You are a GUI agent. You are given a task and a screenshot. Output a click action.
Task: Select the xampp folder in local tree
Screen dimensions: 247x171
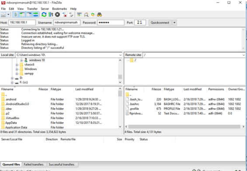tap(29, 74)
